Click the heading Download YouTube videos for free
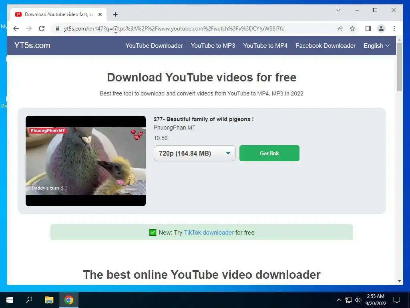Viewport: 410px width, 308px height. (202, 77)
